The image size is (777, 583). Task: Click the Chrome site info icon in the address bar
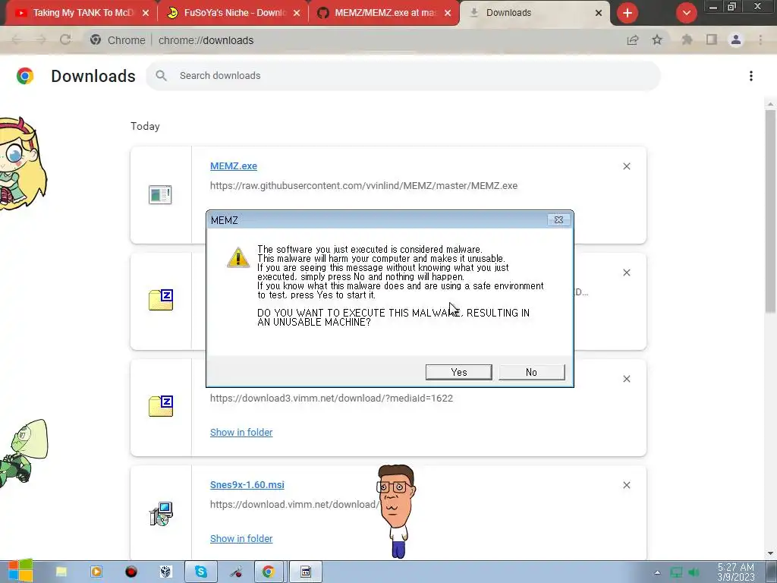[x=96, y=39]
